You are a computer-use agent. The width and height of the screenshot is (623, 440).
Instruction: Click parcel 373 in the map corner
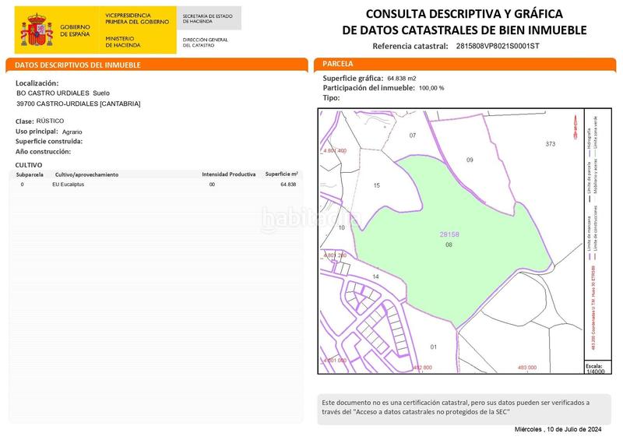550,144
